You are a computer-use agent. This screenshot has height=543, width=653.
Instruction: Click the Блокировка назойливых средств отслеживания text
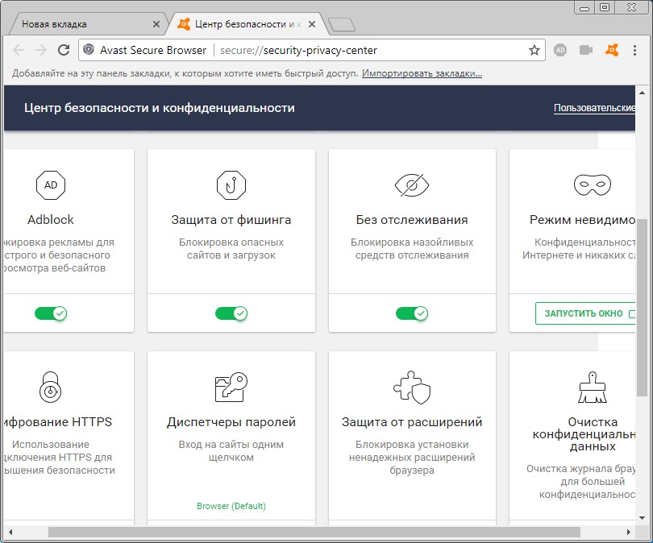pos(412,249)
